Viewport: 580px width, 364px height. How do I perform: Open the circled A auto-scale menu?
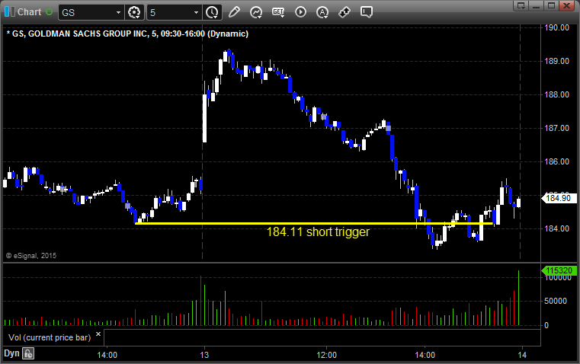tap(322, 12)
